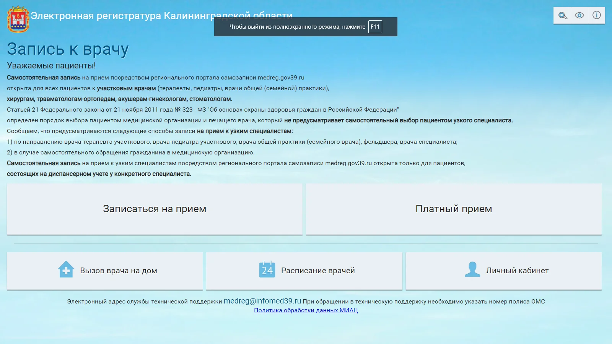Click the medreg@infomed39.ru support email
This screenshot has height=344, width=612.
pyautogui.click(x=262, y=301)
